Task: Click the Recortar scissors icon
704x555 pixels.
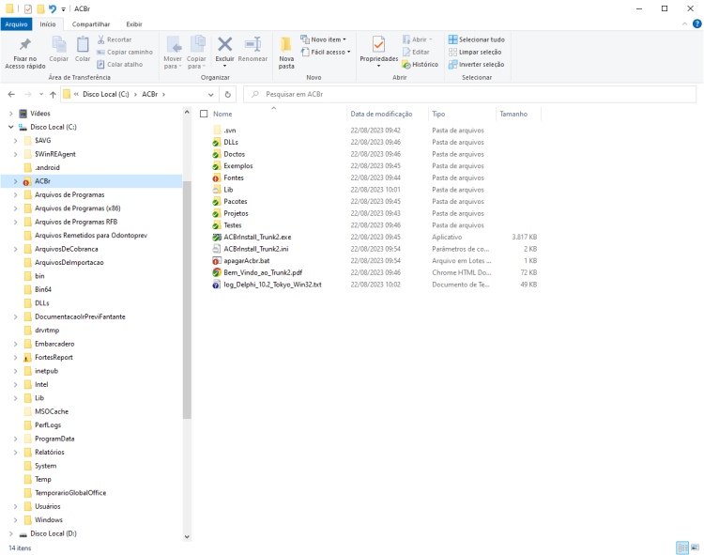Action: [x=101, y=39]
